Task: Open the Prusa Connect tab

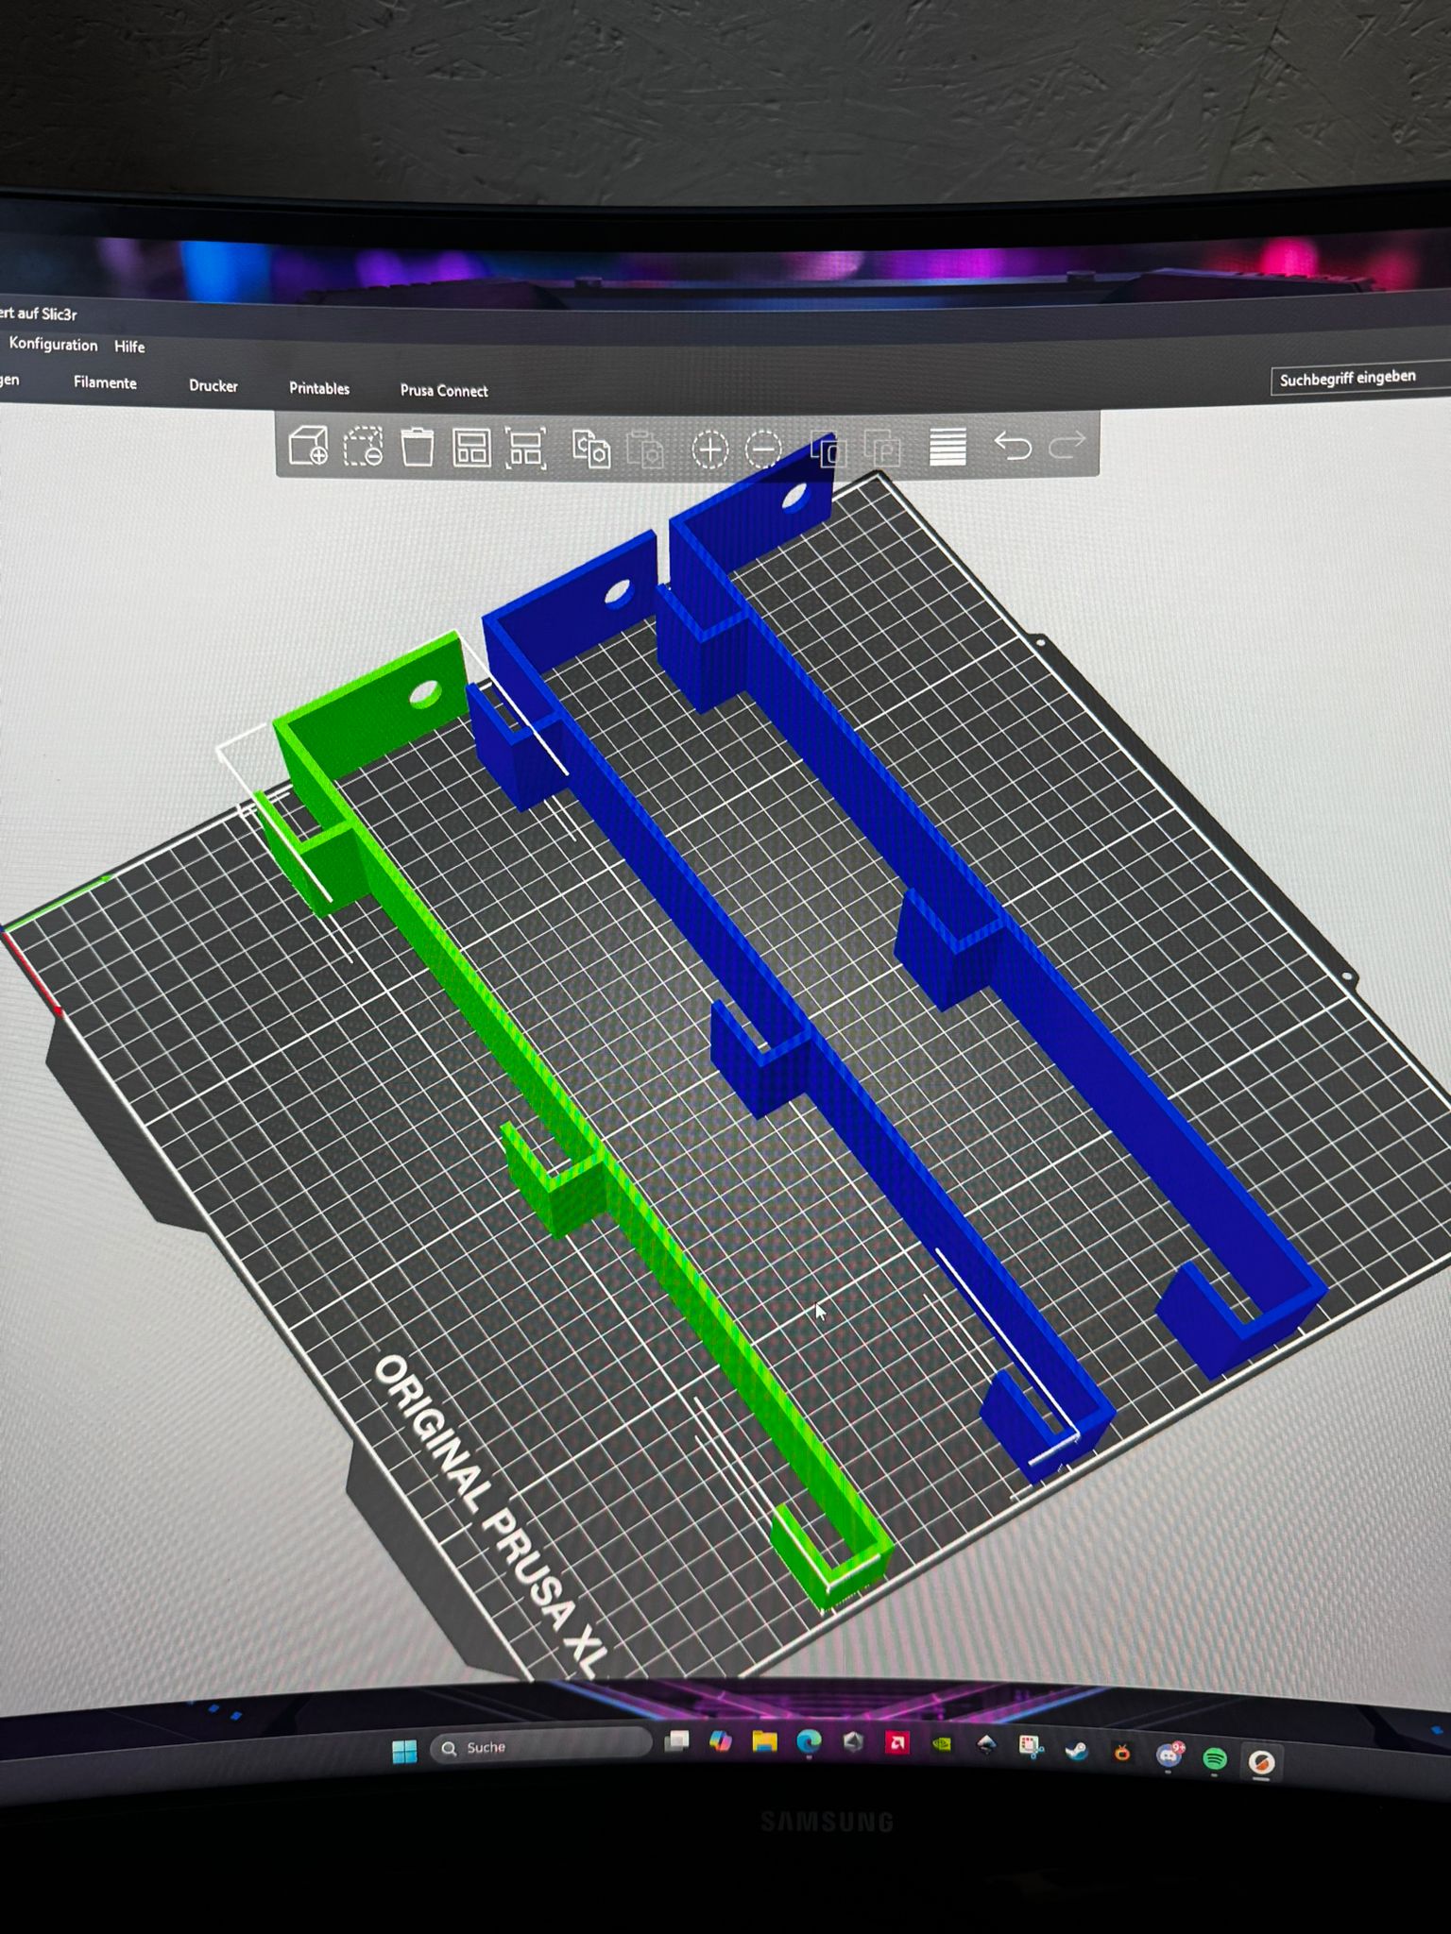Action: 444,390
